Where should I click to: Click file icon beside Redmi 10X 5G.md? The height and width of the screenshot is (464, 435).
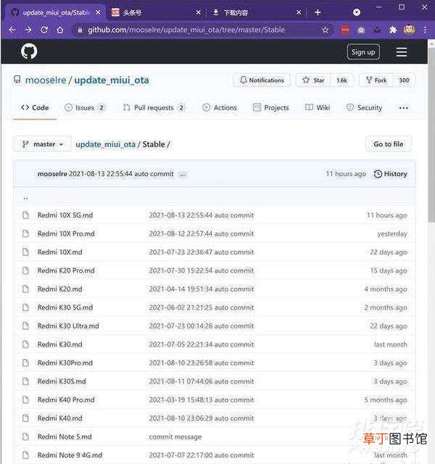[x=26, y=215]
